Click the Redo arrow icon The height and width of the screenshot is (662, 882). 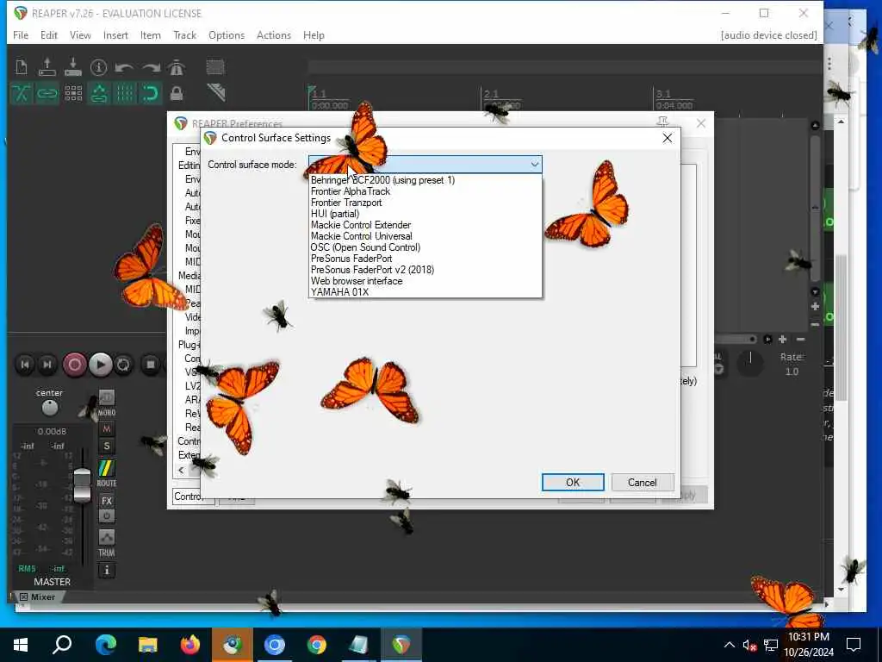(x=151, y=67)
